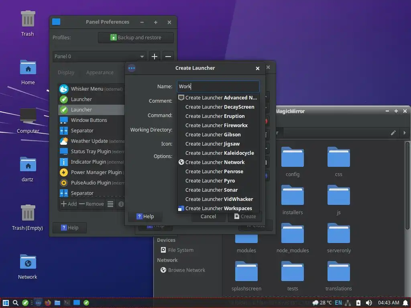
Task: Select the Status Tray Plugin item
Action: pyautogui.click(x=91, y=151)
